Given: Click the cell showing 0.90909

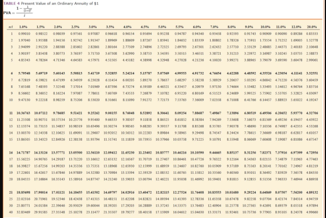Looking at the screenshot, I should click(265, 34).
